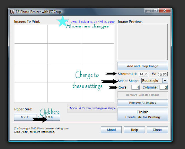Screen dimensions: 185x149
Task: Click the 'Select Shape:' label
Action: (129, 81)
